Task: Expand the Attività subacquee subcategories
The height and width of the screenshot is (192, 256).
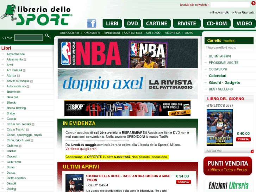Action: (x=31, y=81)
